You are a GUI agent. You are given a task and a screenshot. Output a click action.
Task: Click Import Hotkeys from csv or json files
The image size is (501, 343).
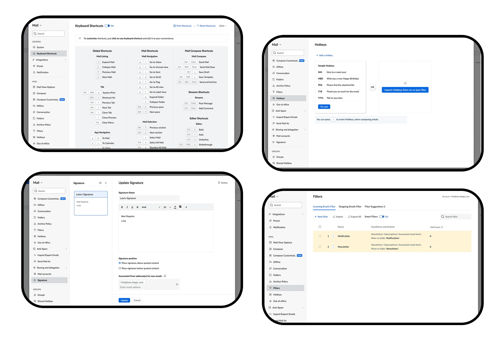pyautogui.click(x=405, y=90)
